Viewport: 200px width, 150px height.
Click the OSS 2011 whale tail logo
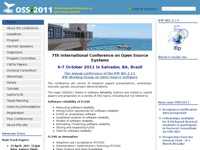(9, 7)
